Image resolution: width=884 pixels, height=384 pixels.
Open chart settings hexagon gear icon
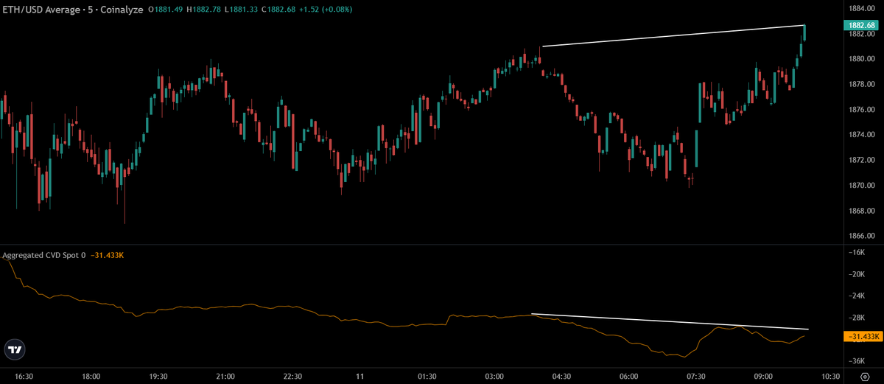tap(866, 376)
